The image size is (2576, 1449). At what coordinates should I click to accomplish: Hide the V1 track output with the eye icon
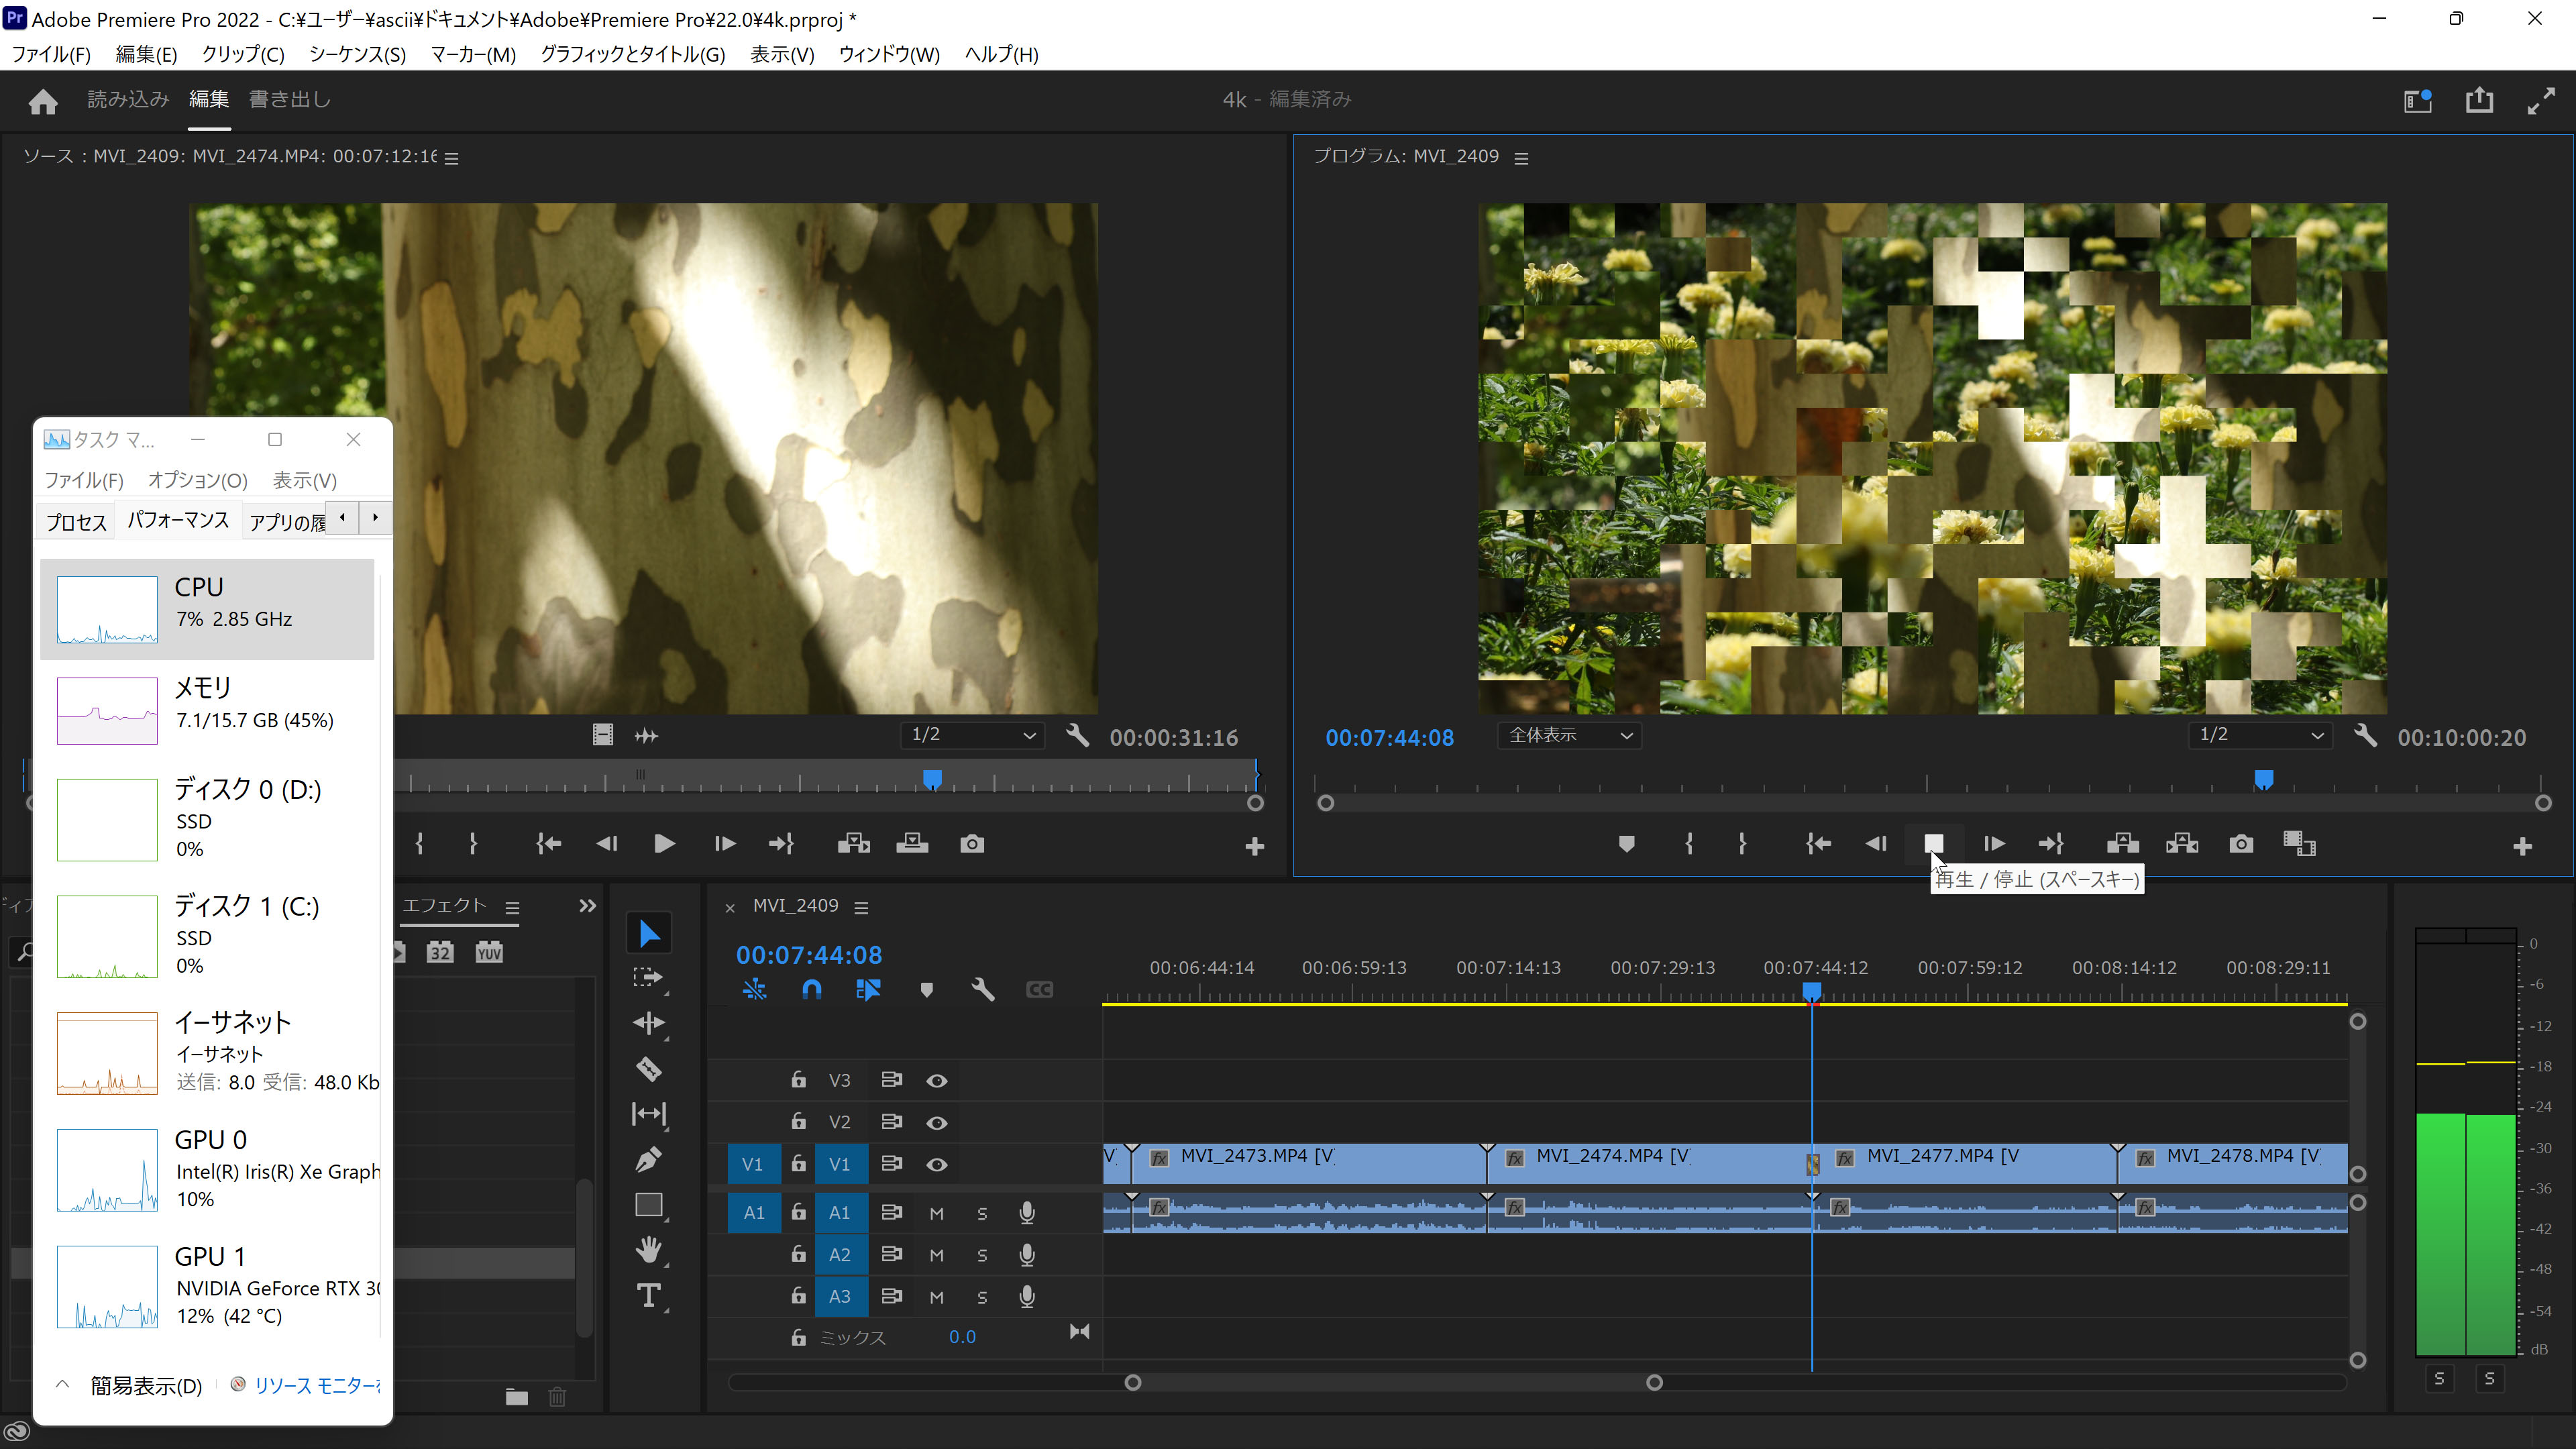[936, 1164]
